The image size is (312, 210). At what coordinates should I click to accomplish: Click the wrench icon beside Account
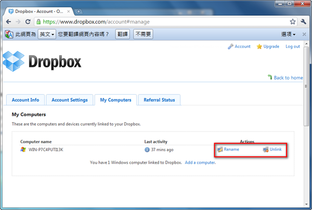coord(230,47)
